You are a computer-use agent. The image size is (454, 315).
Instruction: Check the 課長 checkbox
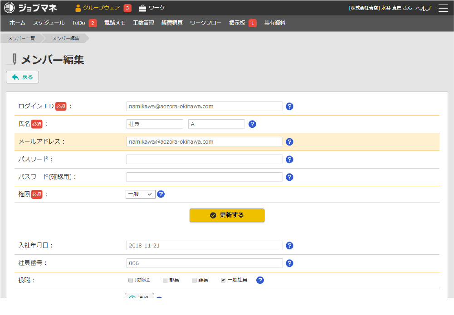(194, 280)
